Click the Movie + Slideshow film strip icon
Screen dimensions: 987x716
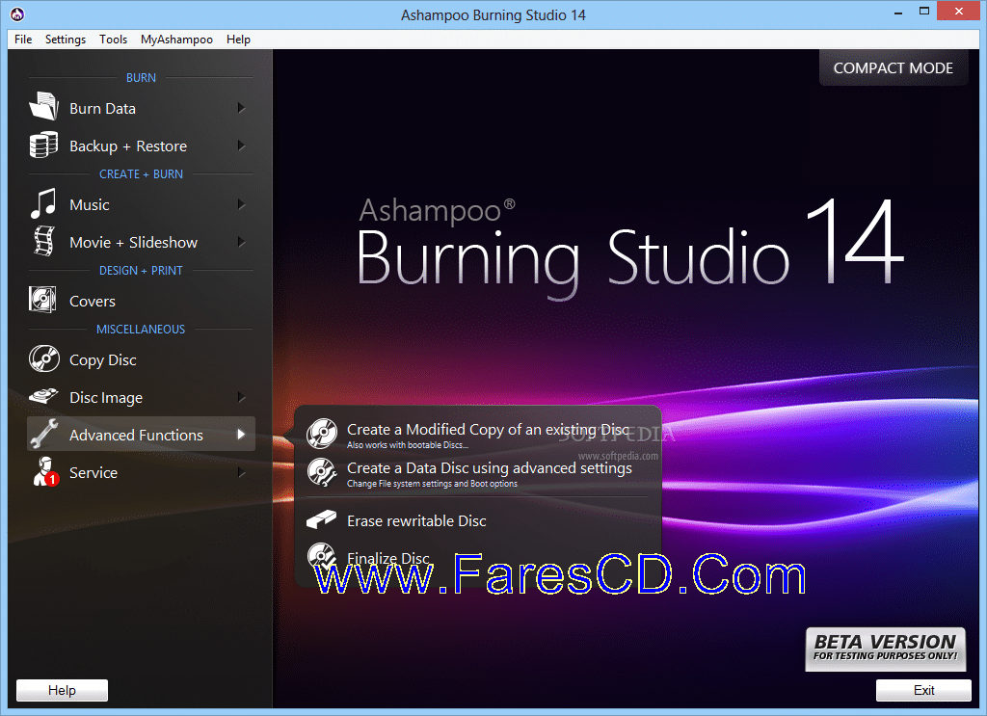[43, 242]
